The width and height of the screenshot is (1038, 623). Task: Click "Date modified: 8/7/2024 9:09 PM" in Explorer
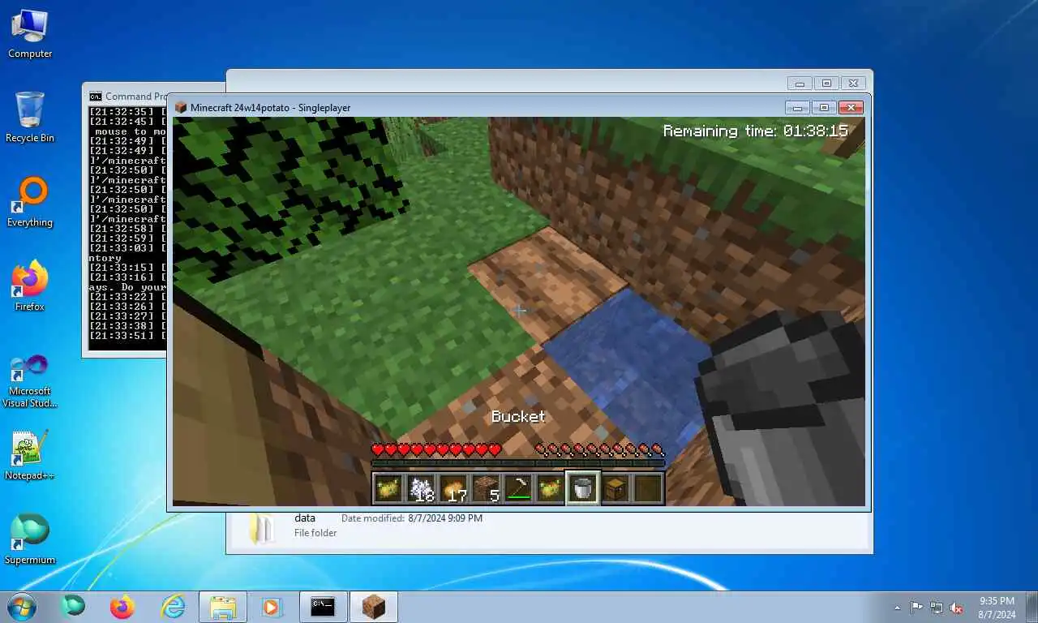412,518
